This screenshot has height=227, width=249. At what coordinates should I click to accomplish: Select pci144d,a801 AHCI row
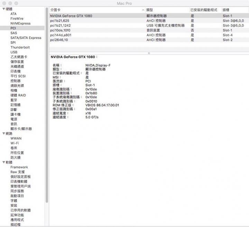click(x=149, y=35)
